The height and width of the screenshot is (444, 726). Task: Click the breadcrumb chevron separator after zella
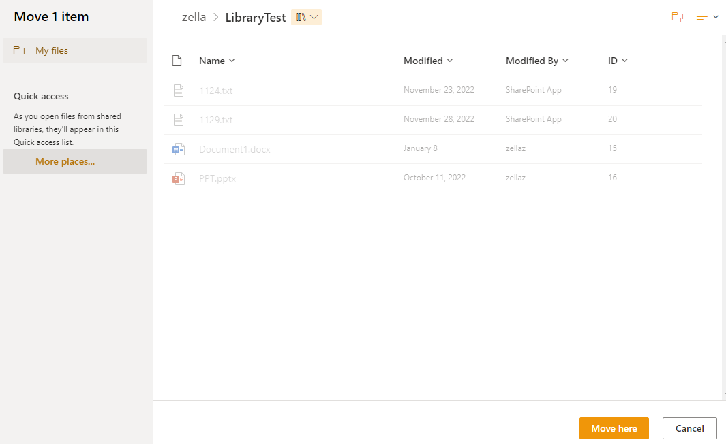pyautogui.click(x=216, y=18)
